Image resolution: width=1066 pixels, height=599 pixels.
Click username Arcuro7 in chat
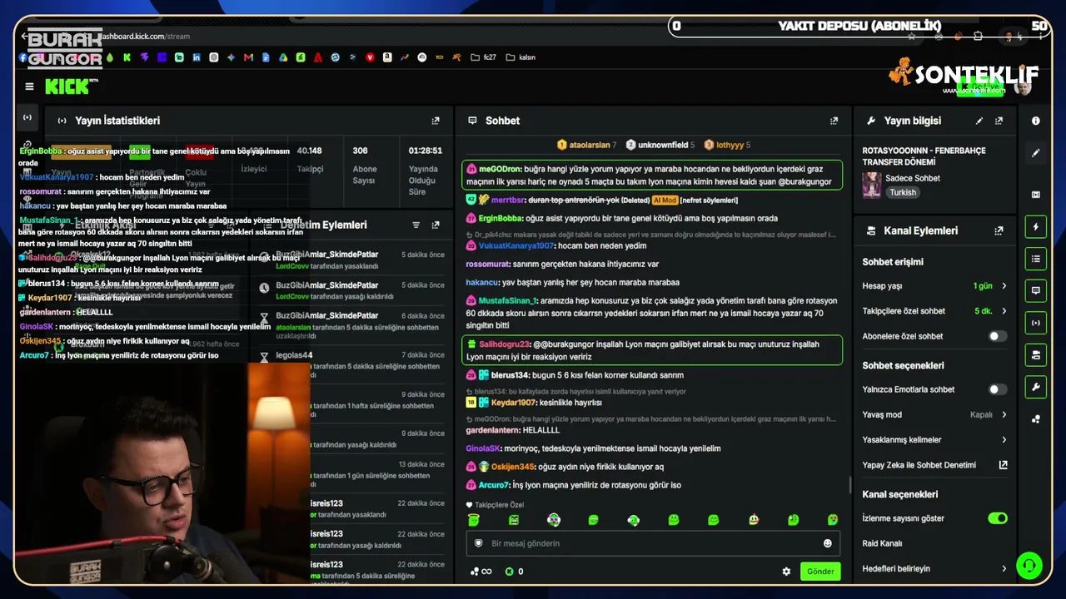(x=494, y=485)
